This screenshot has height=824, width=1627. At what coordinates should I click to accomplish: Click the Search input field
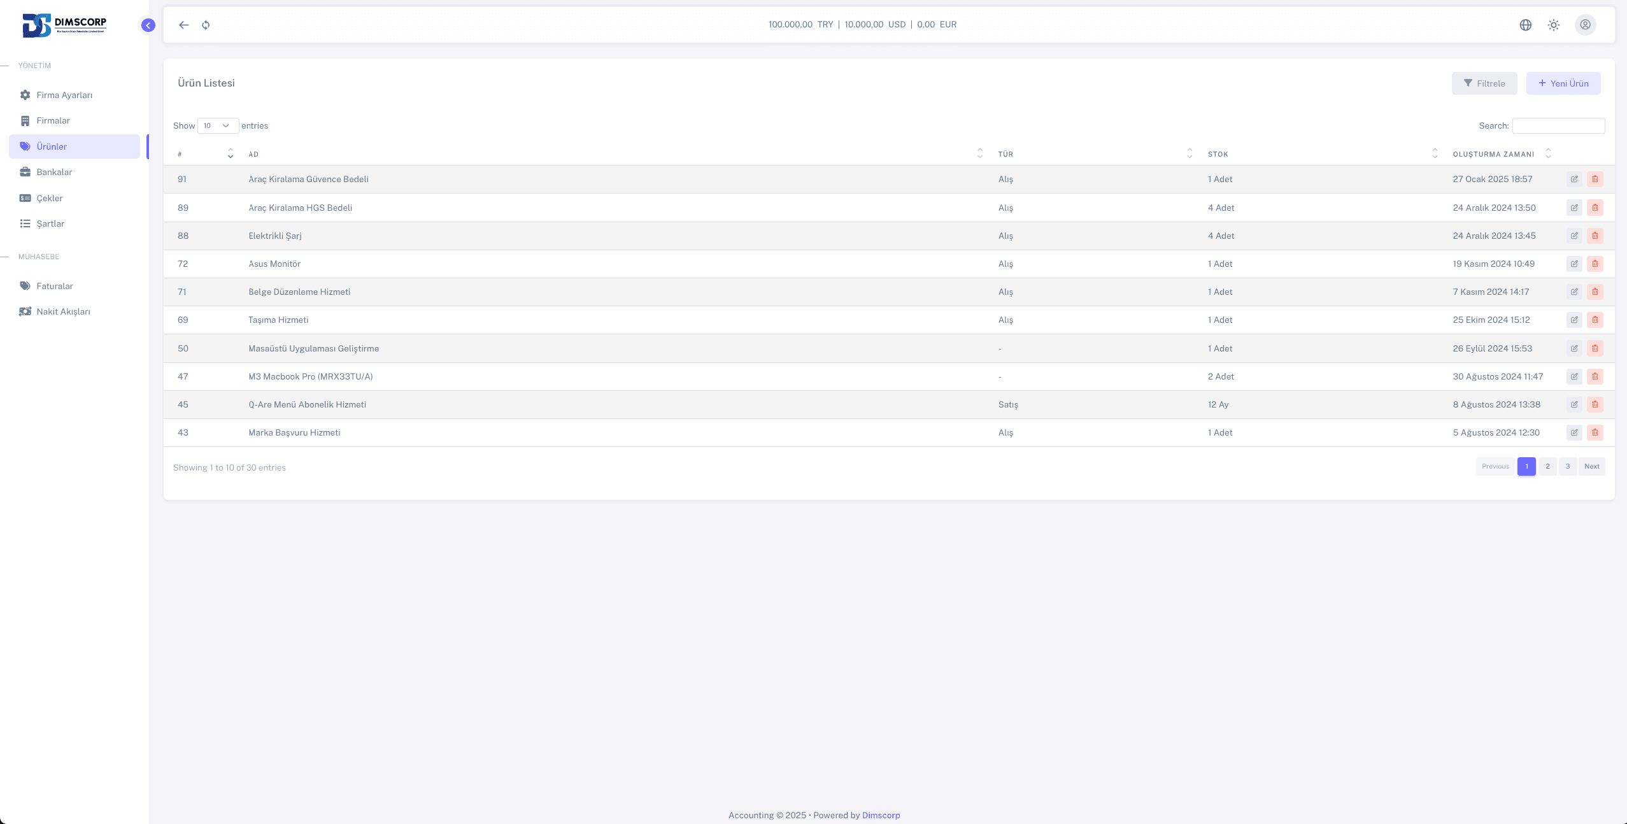[x=1558, y=125]
